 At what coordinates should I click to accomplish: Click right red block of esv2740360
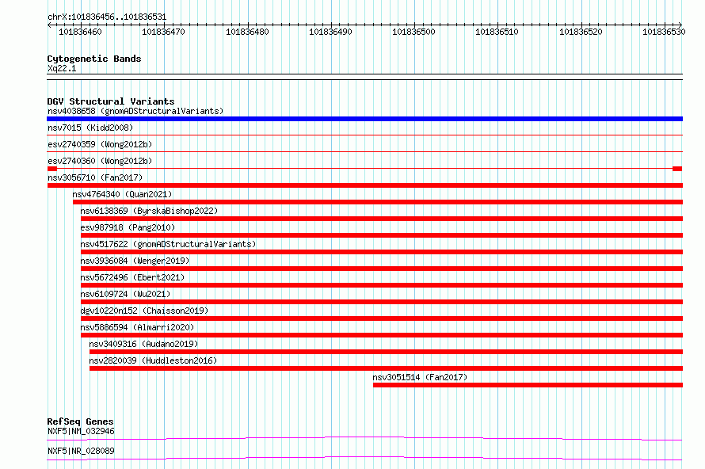[x=677, y=169]
